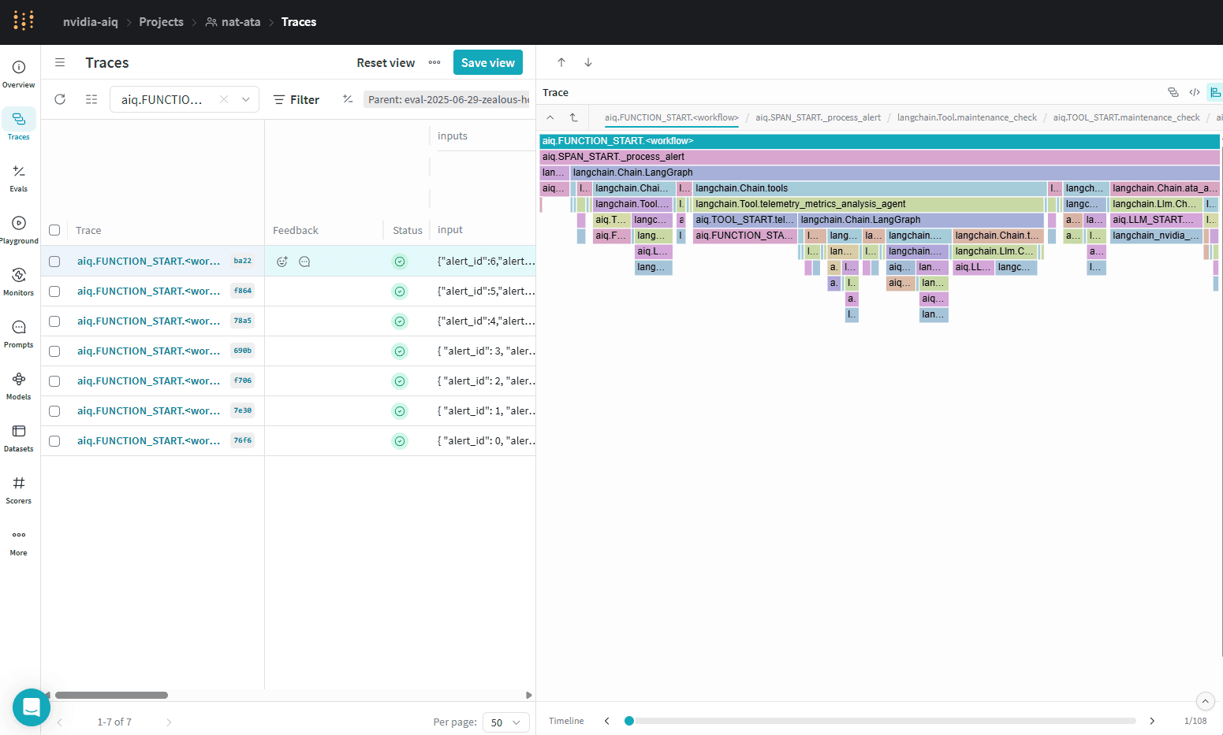Go to previous trace with up arrow
Screen dimensions: 1223x735
tap(561, 62)
